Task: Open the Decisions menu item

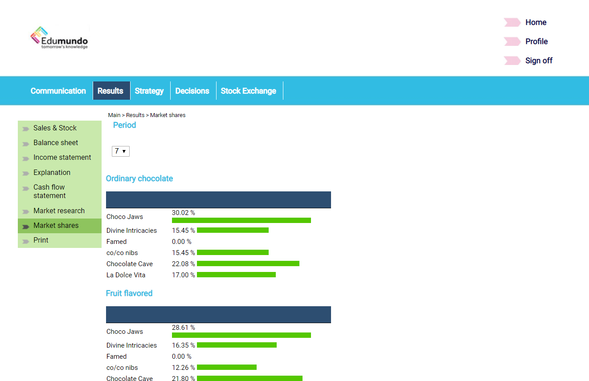Action: pyautogui.click(x=192, y=90)
